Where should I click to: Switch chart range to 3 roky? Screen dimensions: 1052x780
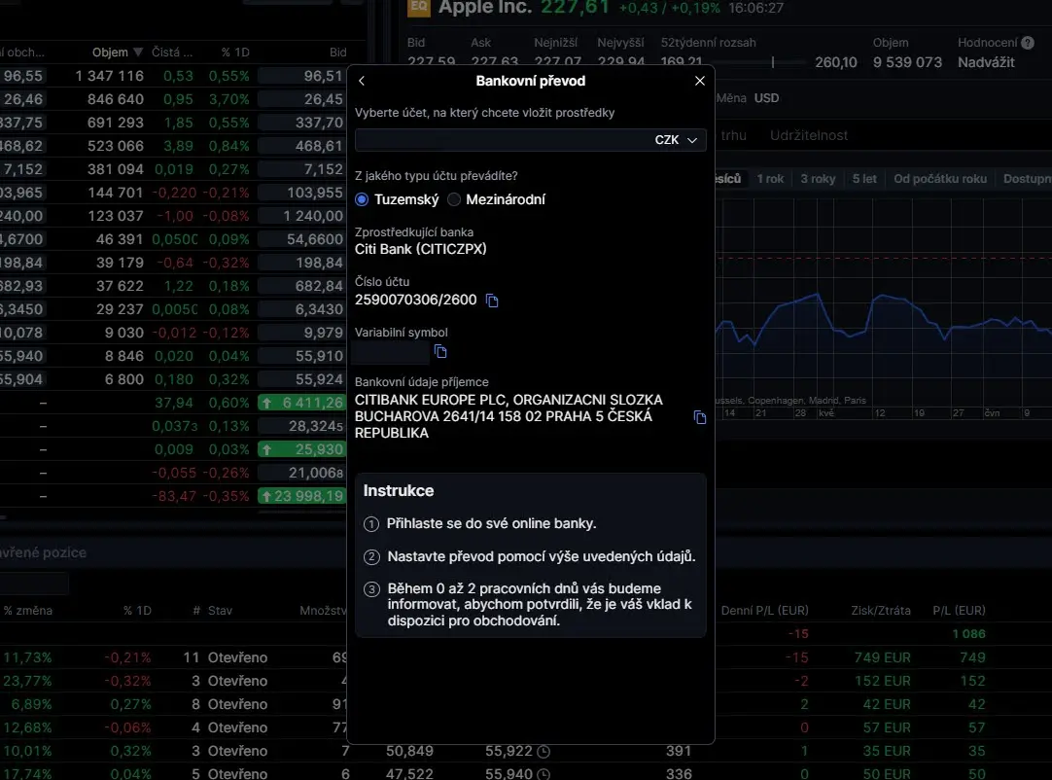pyautogui.click(x=818, y=179)
